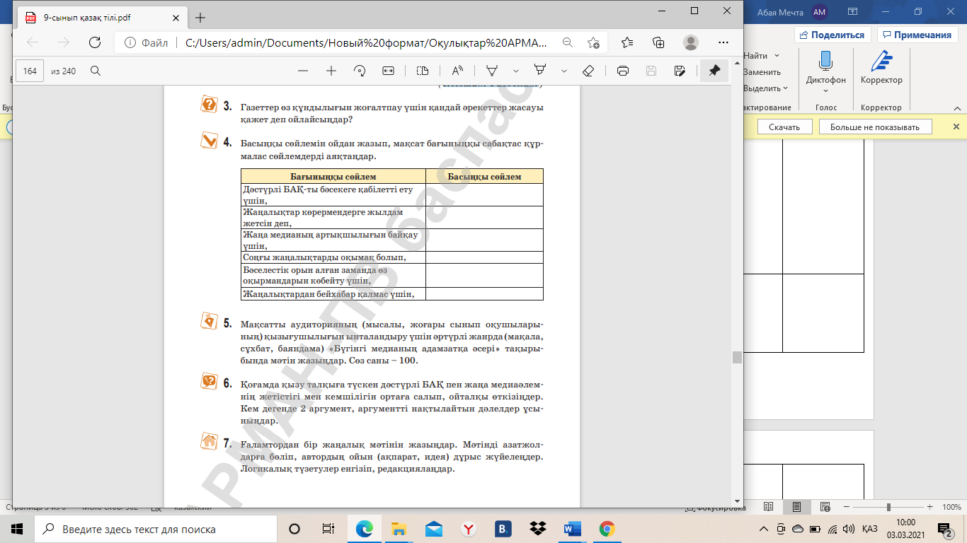The image size is (967, 543).
Task: Open the Windows Start menu
Action: click(x=17, y=529)
